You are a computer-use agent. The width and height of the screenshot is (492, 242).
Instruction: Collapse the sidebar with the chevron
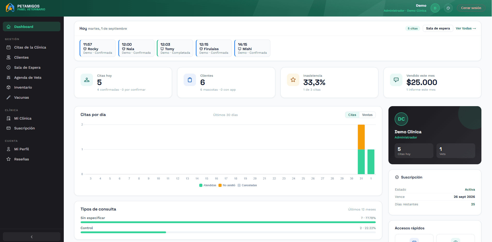click(32, 237)
